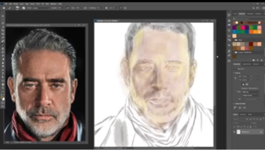This screenshot has width=265, height=150.
Task: Click the search icon at top right
Action: coord(253,8)
